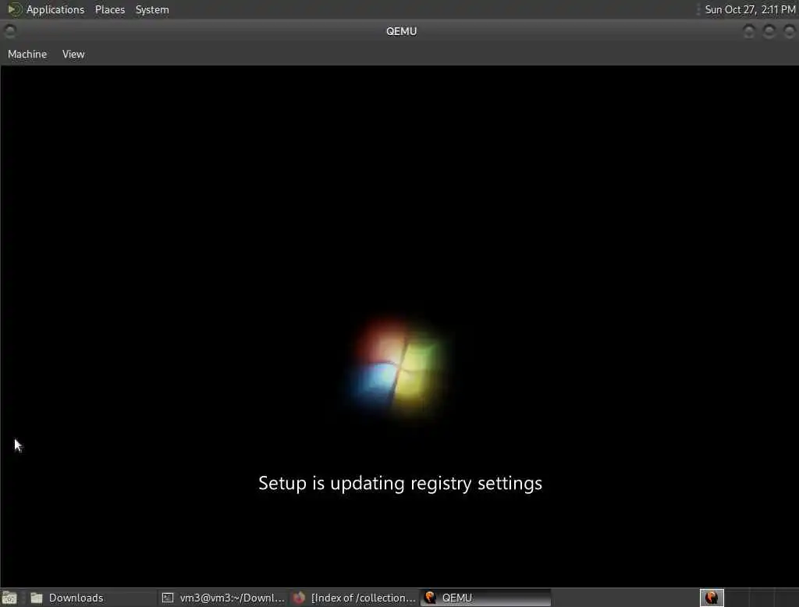Click the QEMU icon in taskbar entry

tap(430, 598)
